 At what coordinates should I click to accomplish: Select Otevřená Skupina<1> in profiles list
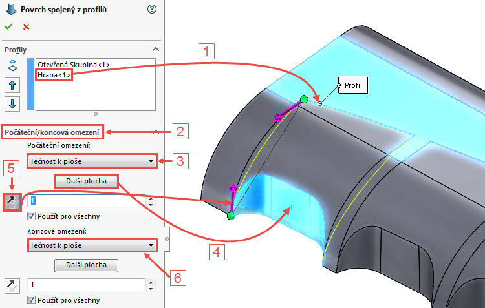(x=74, y=65)
